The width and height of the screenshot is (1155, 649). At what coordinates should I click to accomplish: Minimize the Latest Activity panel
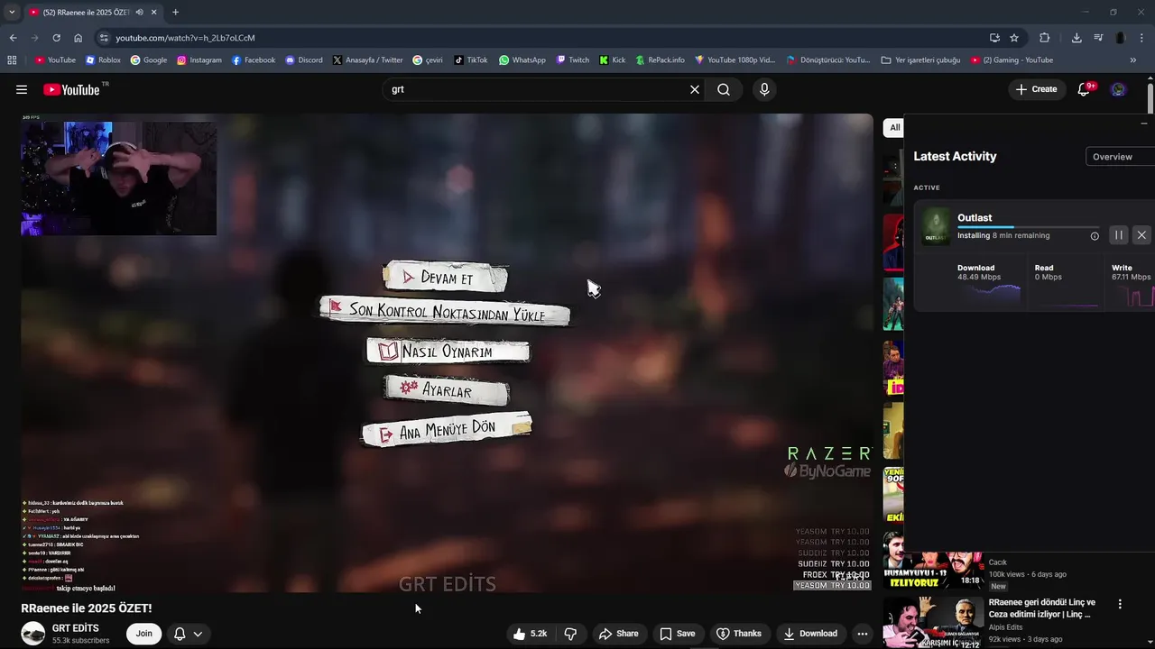(x=1144, y=123)
